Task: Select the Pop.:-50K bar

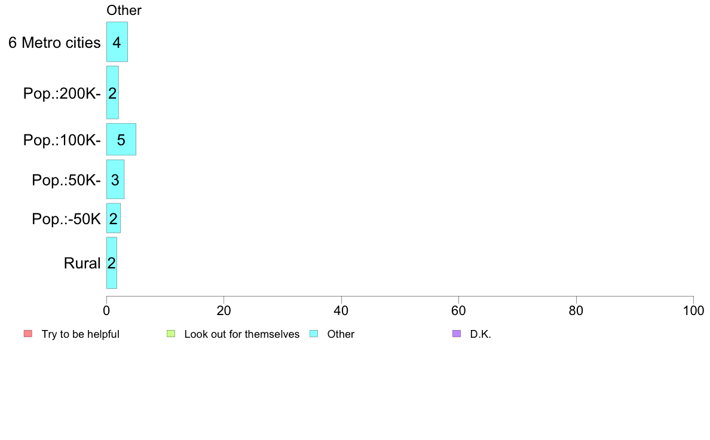Action: coord(113,218)
